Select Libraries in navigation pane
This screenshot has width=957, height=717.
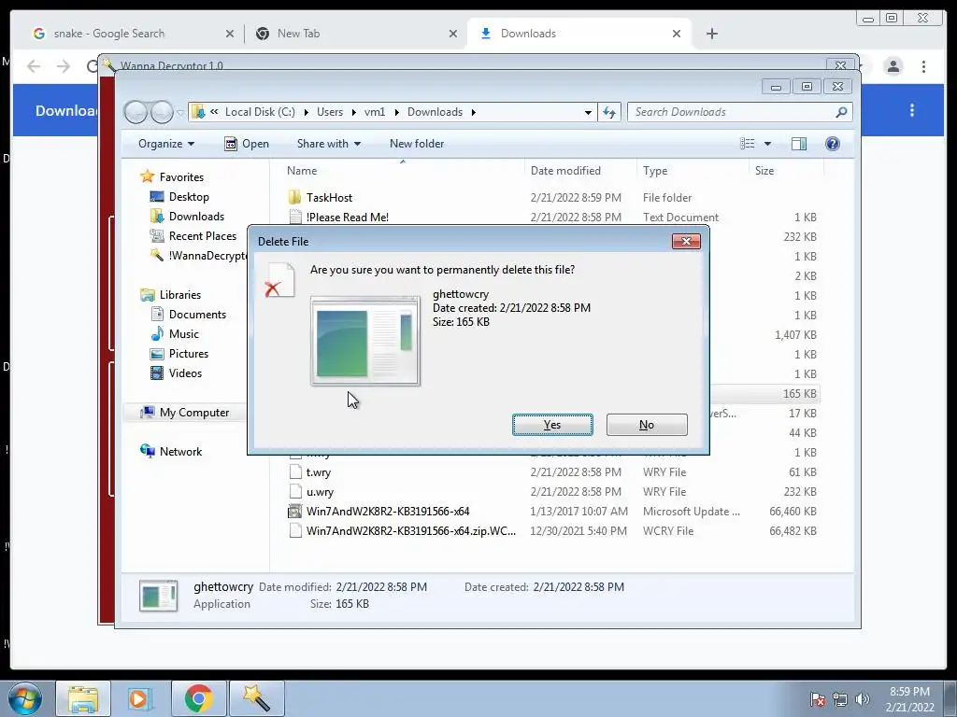coord(180,294)
